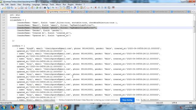Click the scrollbar up arrow
The width and height of the screenshot is (196, 110).
194,15
